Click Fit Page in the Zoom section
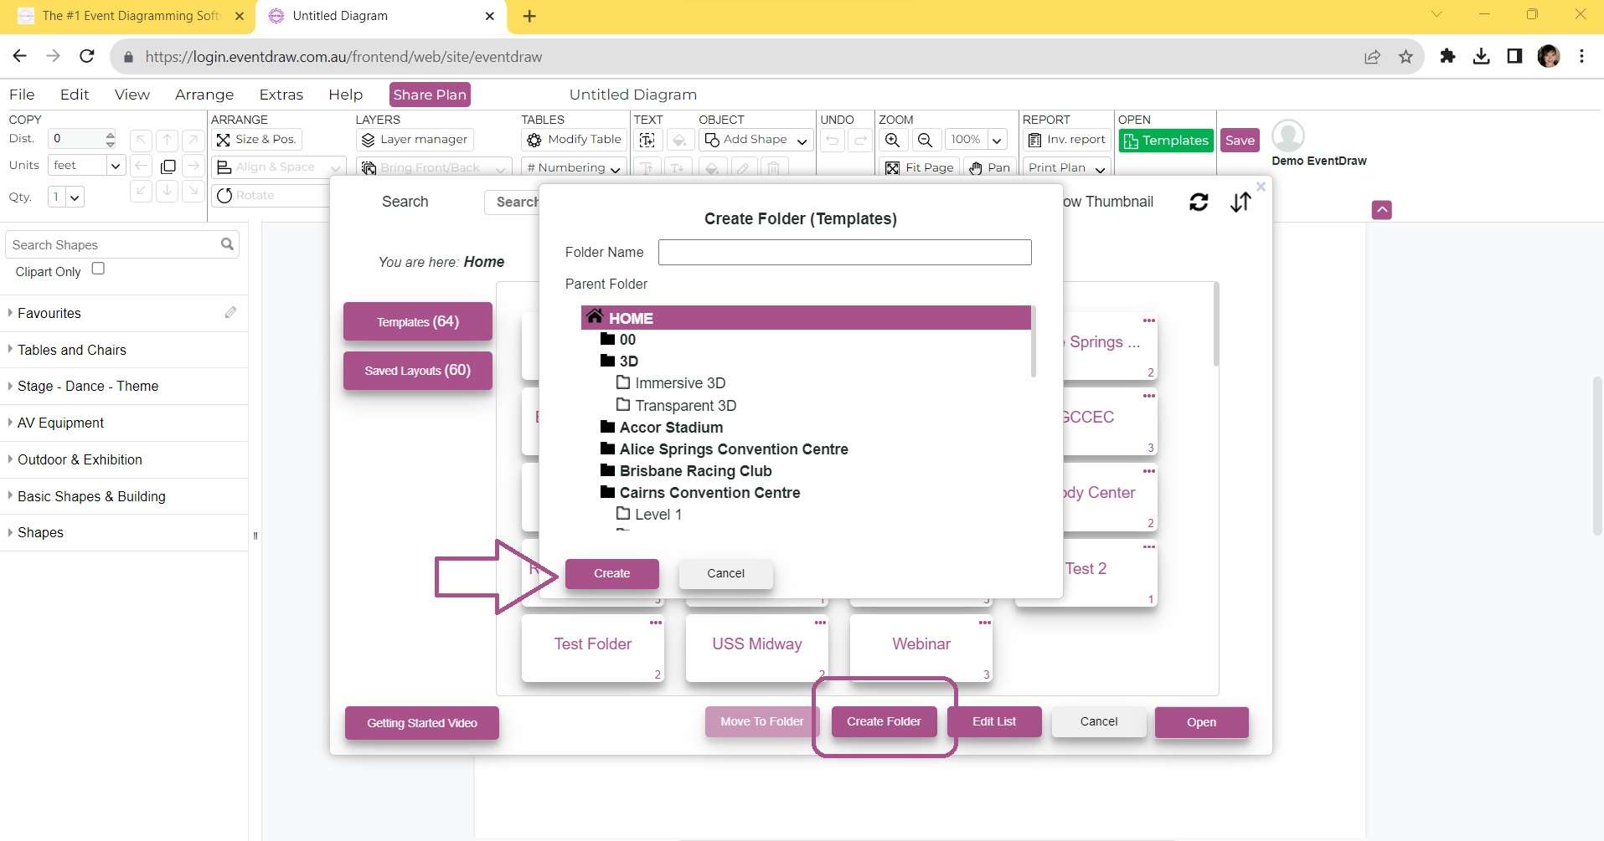Image resolution: width=1604 pixels, height=841 pixels. tap(920, 167)
